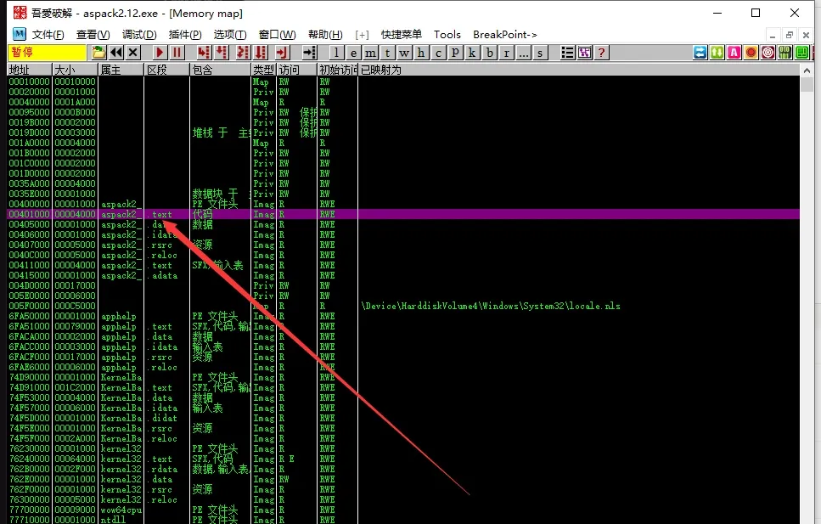
Task: Click the Open file folder icon
Action: [x=98, y=53]
